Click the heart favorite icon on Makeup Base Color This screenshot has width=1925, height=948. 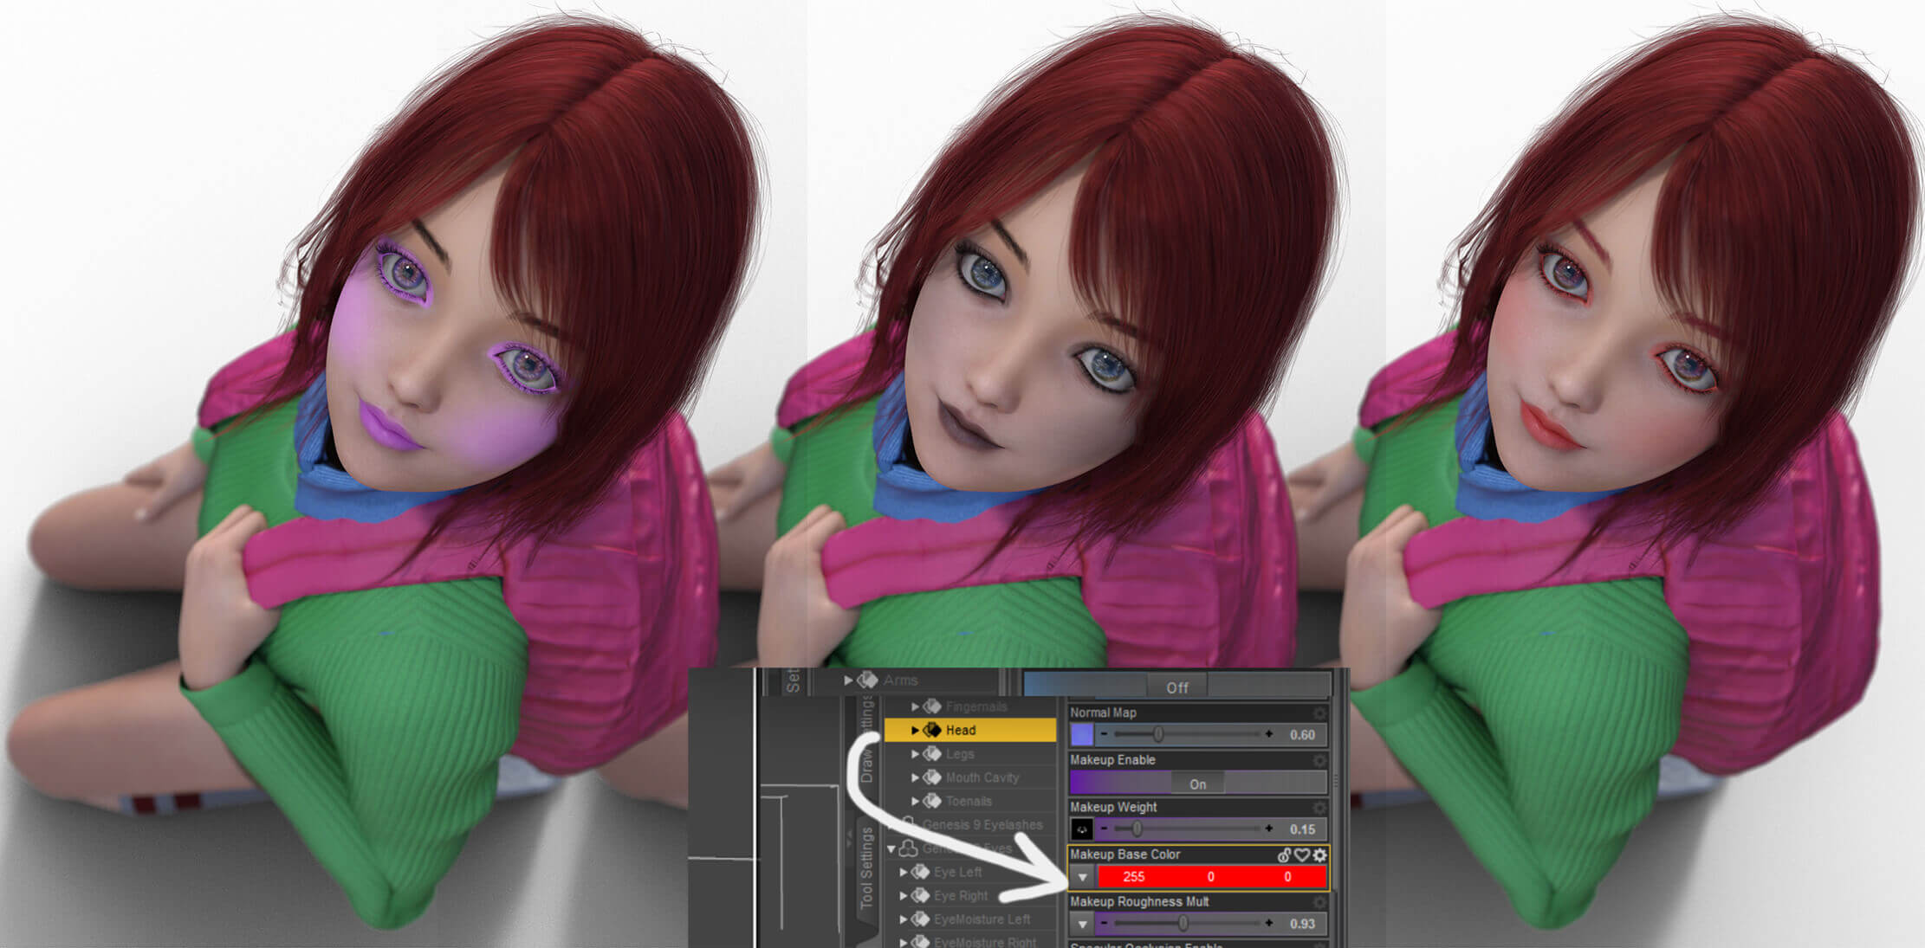(1302, 854)
